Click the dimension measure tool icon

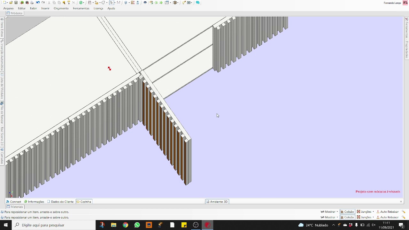(x=119, y=3)
